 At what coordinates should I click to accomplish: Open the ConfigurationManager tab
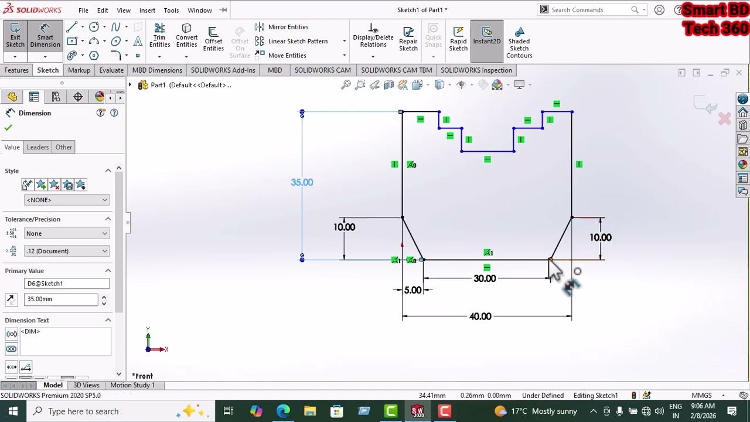click(56, 97)
